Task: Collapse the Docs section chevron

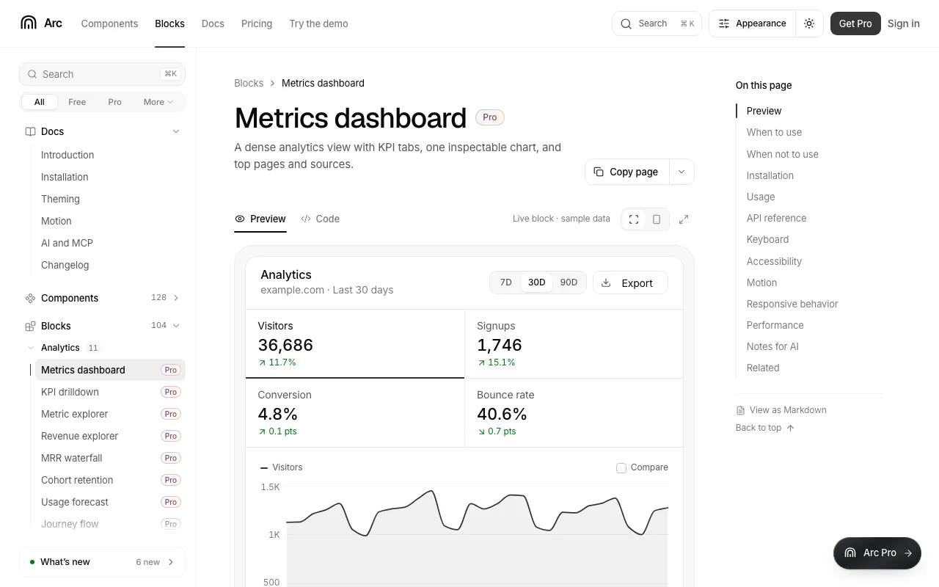Action: pyautogui.click(x=176, y=131)
